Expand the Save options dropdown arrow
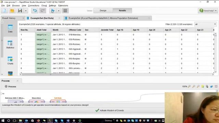Viewport: 219px width, 123px height. pos(26,11)
